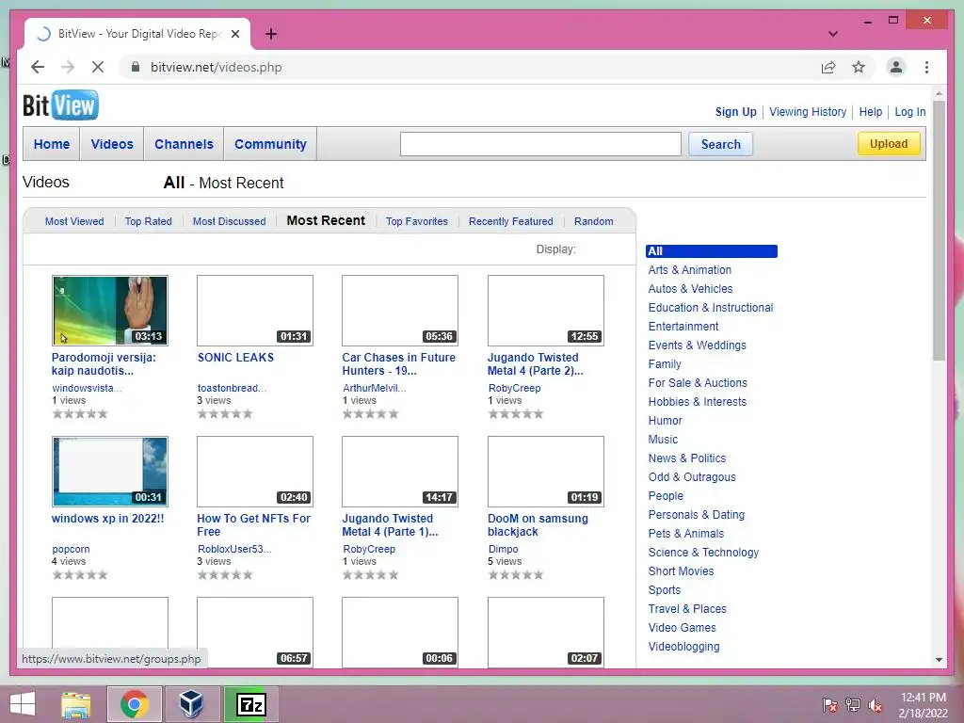Stop loading the page
Viewport: 964px width, 723px height.
pyautogui.click(x=98, y=67)
